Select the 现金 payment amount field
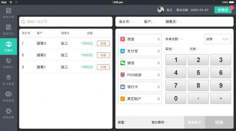Image resolution: width=236 pixels, height=131 pixels. coord(140,39)
